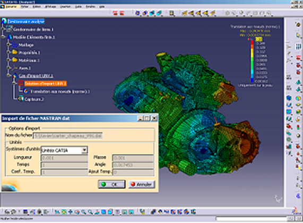Click the black sphere icon in right toolbar
The width and height of the screenshot is (303, 223).
tap(298, 135)
